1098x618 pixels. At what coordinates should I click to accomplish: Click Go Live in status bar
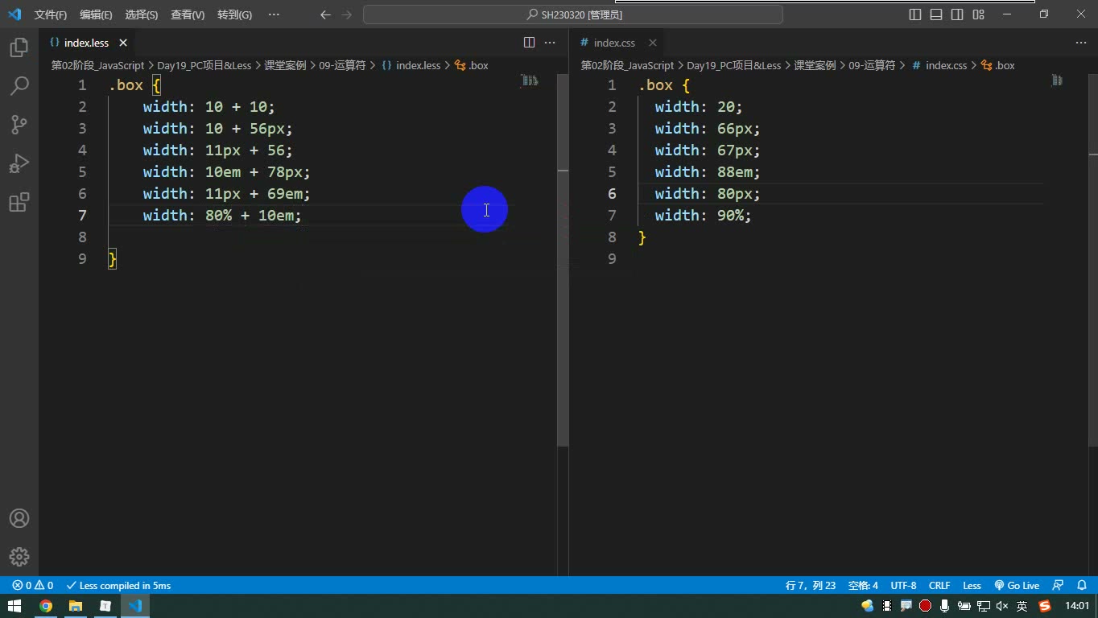(1017, 585)
